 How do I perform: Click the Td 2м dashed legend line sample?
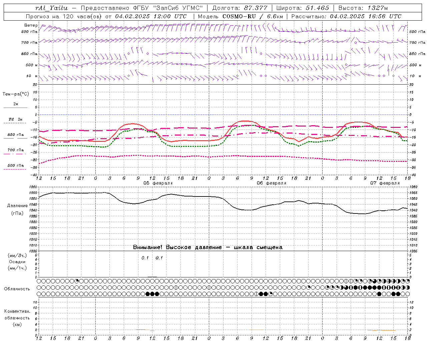click(15, 123)
